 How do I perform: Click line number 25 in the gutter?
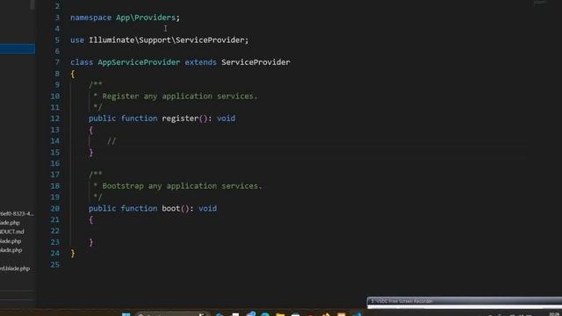point(54,265)
